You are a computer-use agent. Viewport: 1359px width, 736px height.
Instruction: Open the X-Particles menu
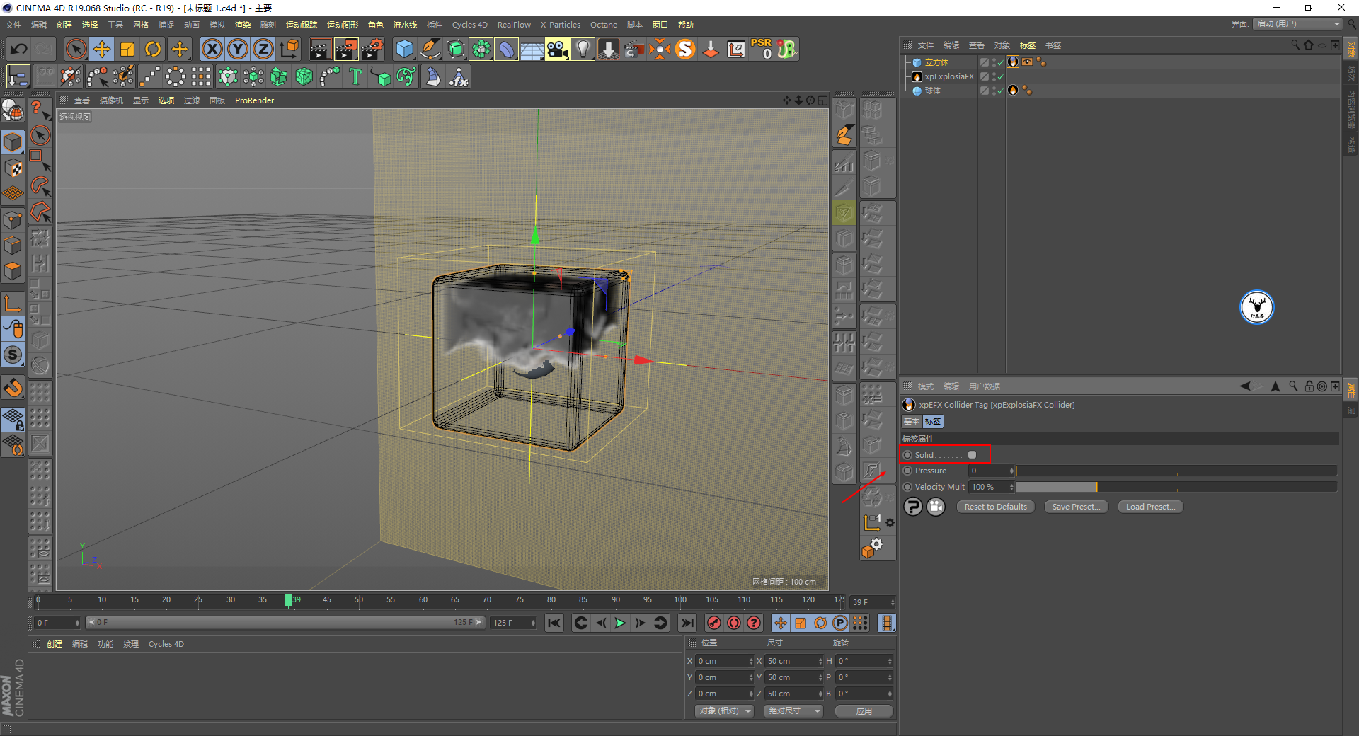point(561,25)
